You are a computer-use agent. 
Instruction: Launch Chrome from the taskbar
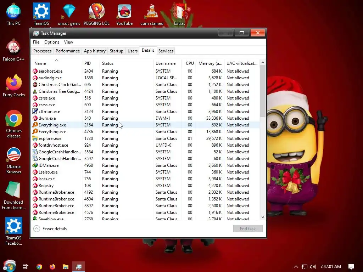(x=39, y=266)
